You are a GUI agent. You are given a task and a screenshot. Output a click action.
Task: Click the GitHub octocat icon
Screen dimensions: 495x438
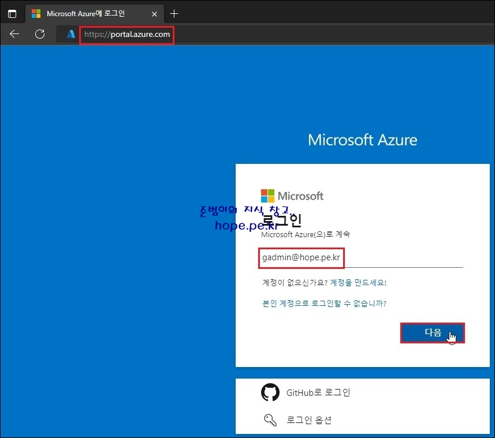pos(270,392)
